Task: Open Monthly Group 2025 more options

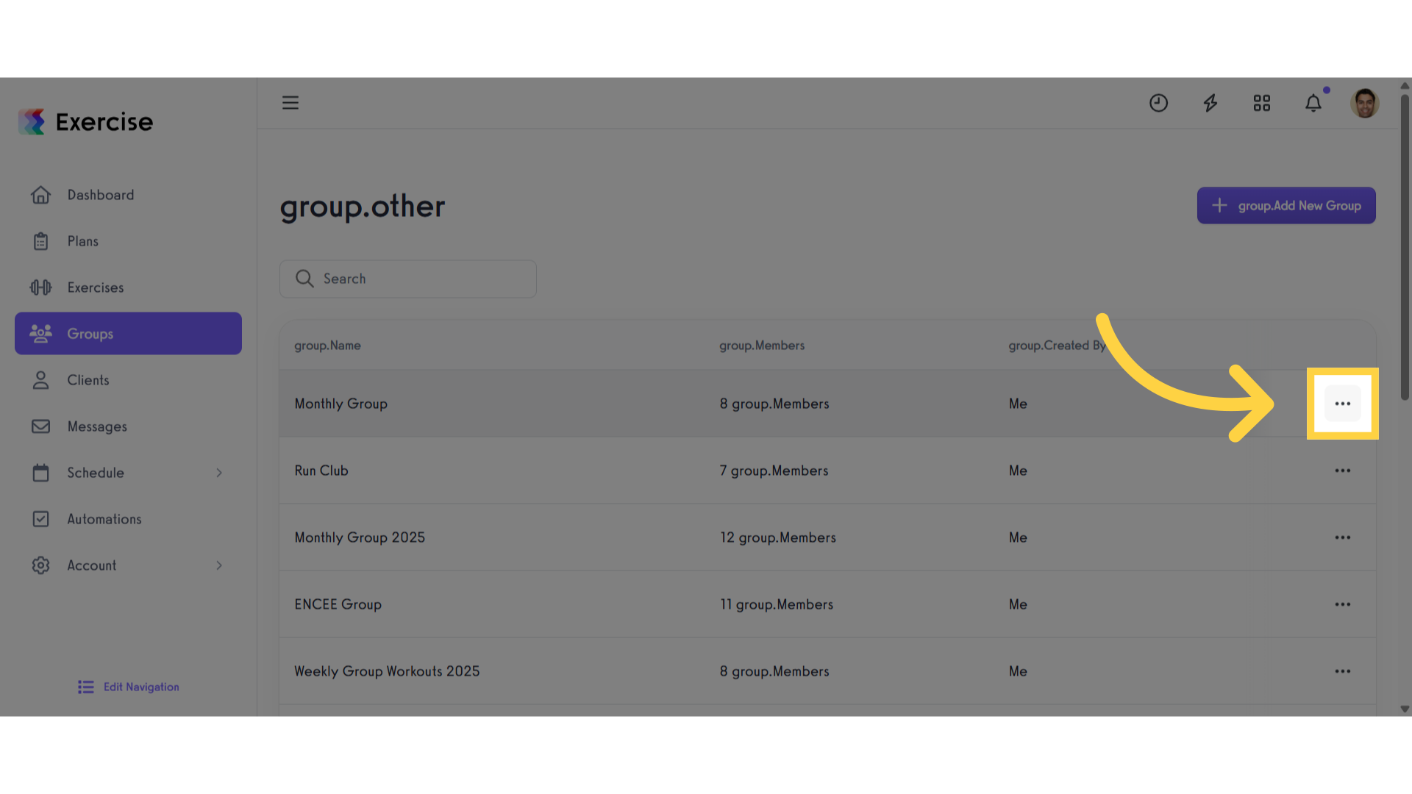Action: (1343, 537)
